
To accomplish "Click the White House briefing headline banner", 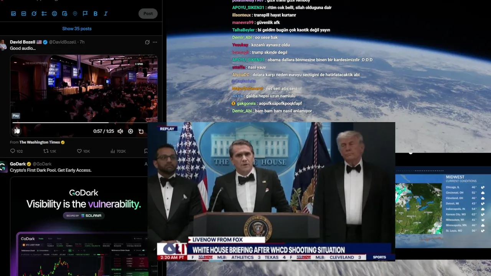I will click(269, 250).
